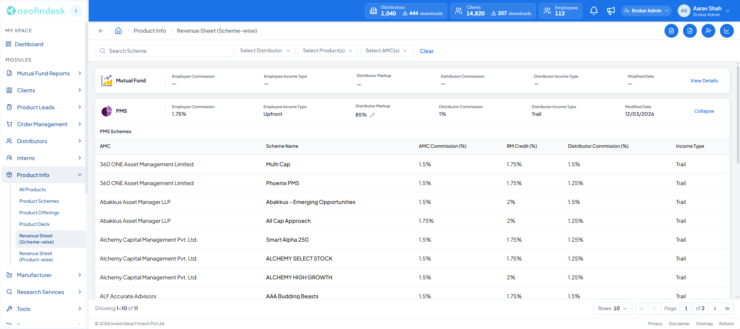The height and width of the screenshot is (329, 740).
Task: Click the page number input box
Action: [686, 309]
